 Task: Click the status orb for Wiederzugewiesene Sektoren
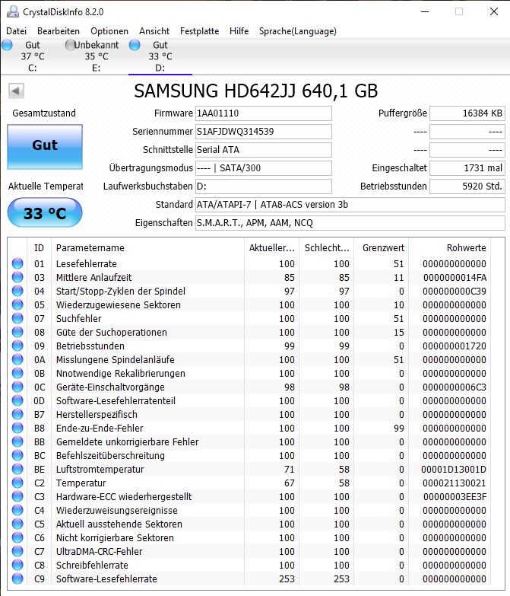(17, 304)
